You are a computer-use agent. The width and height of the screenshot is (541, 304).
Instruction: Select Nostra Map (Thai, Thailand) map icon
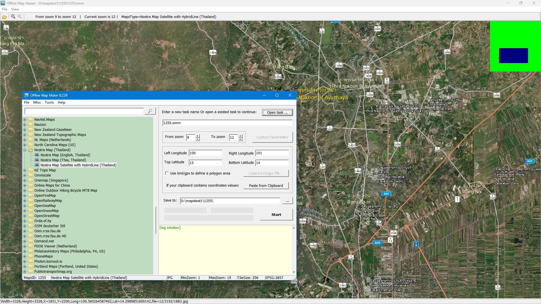coord(37,160)
